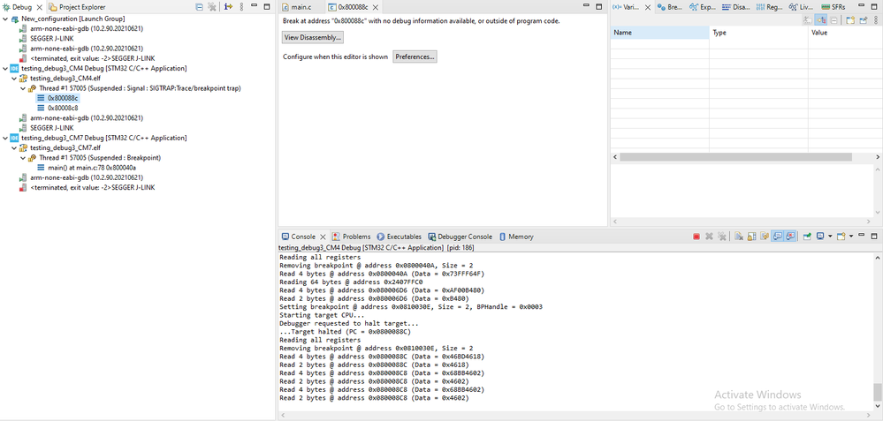
Task: Maximize the editor area
Action: (600, 7)
